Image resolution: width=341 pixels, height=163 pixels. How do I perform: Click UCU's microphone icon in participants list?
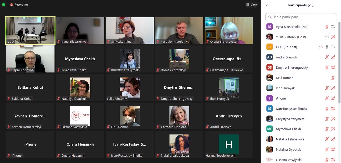click(x=327, y=47)
